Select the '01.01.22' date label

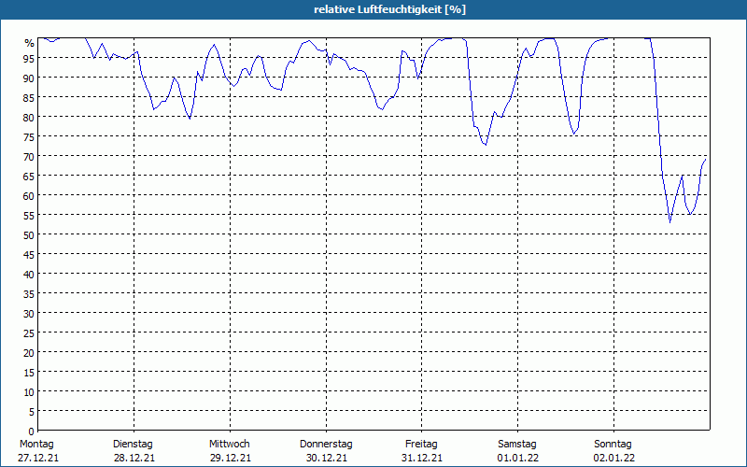pyautogui.click(x=518, y=458)
